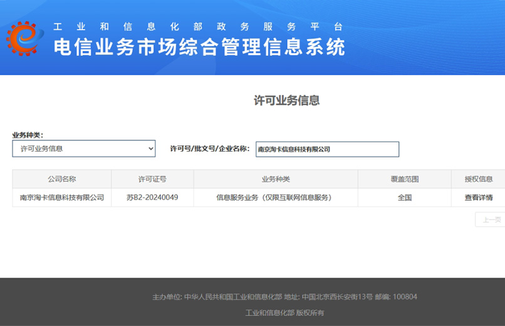Select the 业务种类 column header

pos(276,179)
